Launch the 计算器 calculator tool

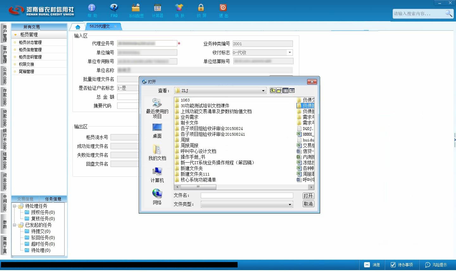point(157,10)
